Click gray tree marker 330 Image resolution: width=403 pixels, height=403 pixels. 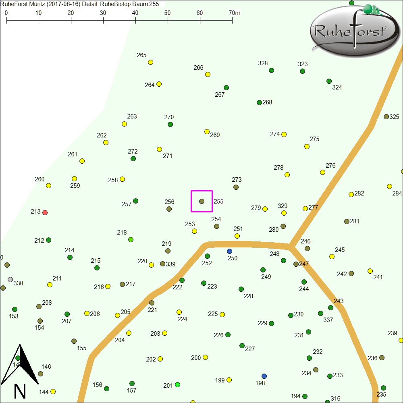pos(10,279)
